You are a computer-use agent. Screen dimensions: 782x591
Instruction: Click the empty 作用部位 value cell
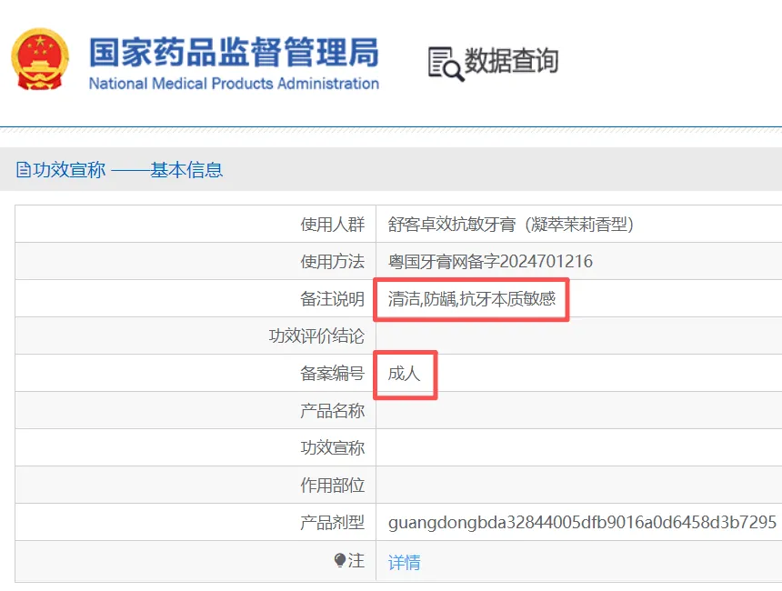coord(578,485)
